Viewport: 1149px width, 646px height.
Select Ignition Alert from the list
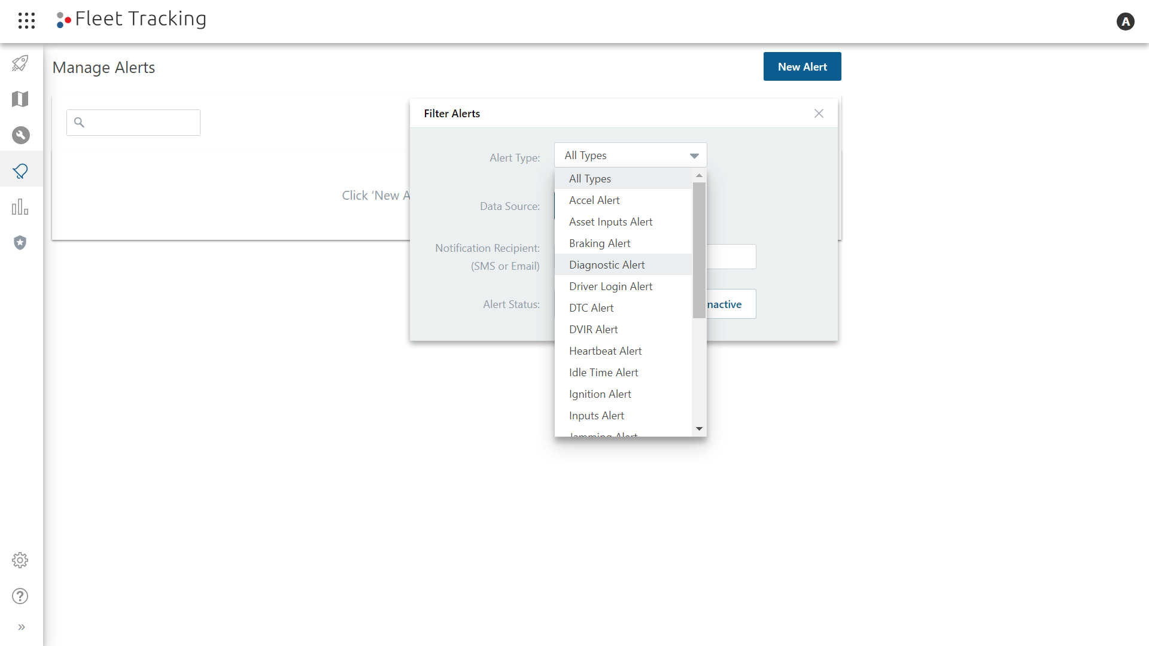click(x=601, y=393)
